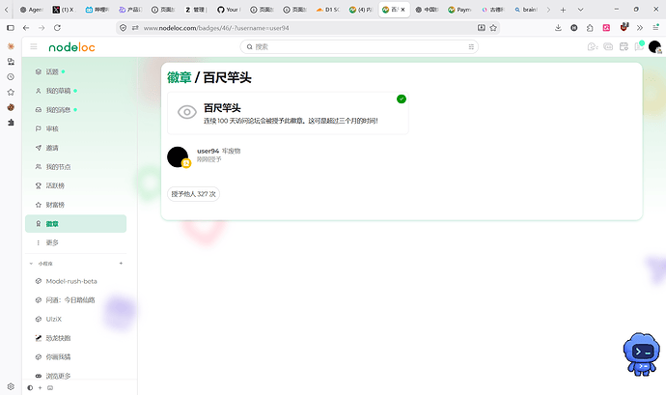Show more toolbar items with double chevron
This screenshot has width=666, height=395.
point(640,28)
